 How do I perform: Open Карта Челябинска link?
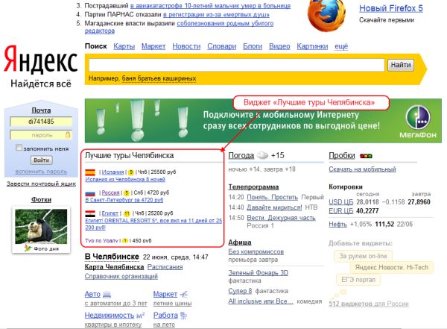tap(114, 267)
